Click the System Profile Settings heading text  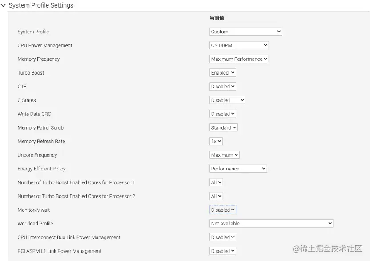pyautogui.click(x=41, y=5)
